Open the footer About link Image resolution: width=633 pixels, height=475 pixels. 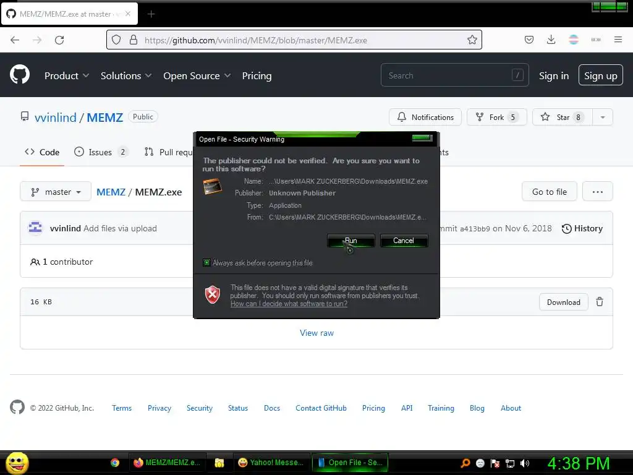point(511,408)
